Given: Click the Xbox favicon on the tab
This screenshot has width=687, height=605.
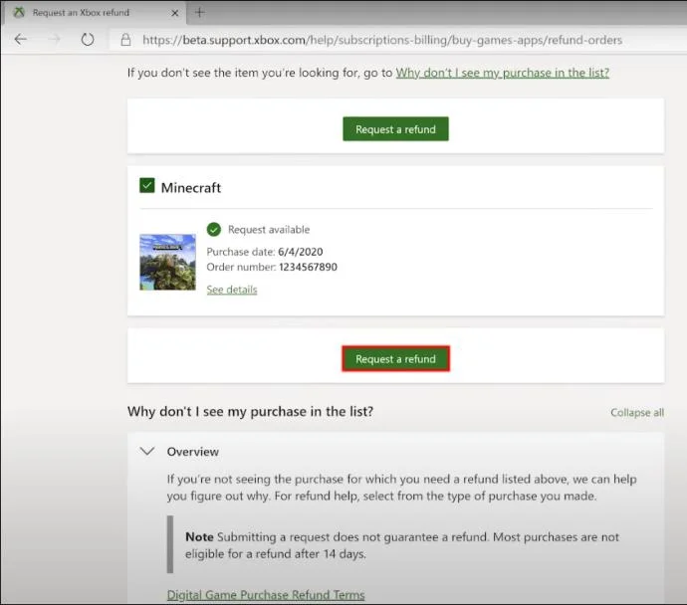Looking at the screenshot, I should 19,12.
